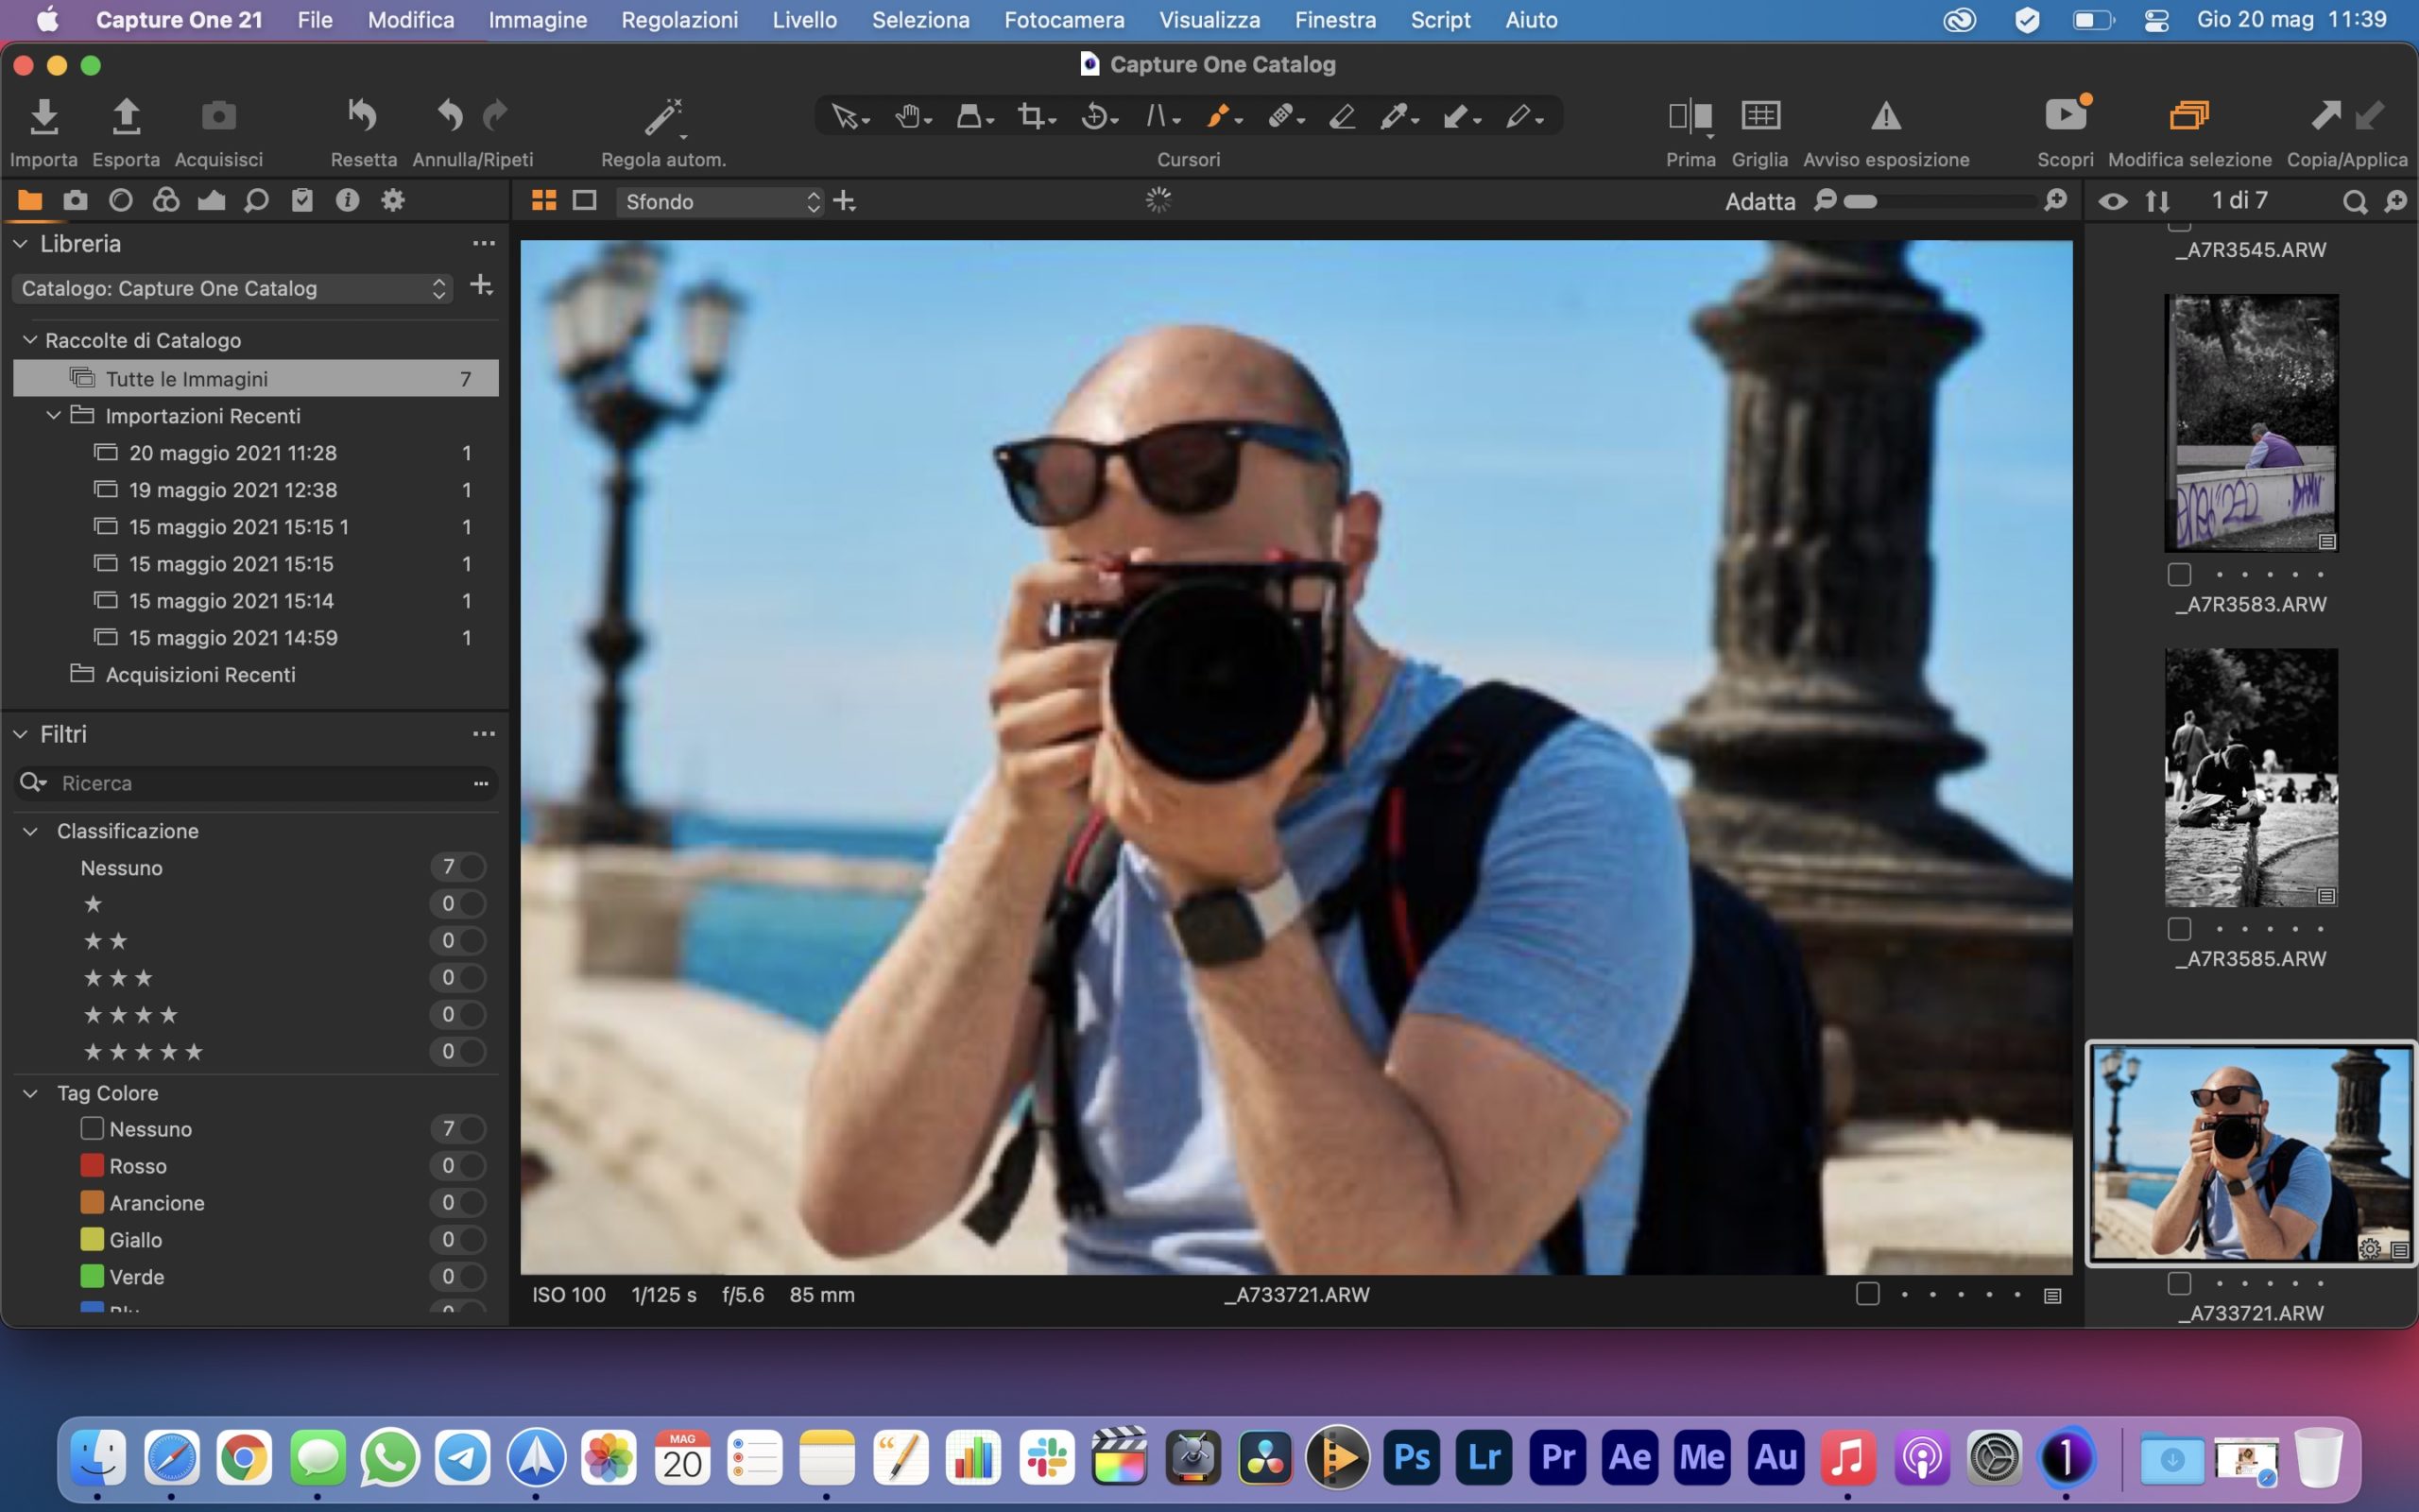Viewport: 2419px width, 1512px height.
Task: Click Adatta zoom fit button
Action: [x=1760, y=202]
